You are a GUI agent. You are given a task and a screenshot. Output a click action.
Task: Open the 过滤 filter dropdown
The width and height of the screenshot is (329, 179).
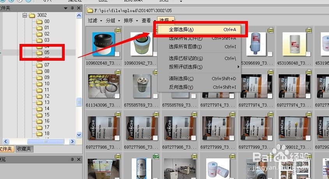point(95,21)
